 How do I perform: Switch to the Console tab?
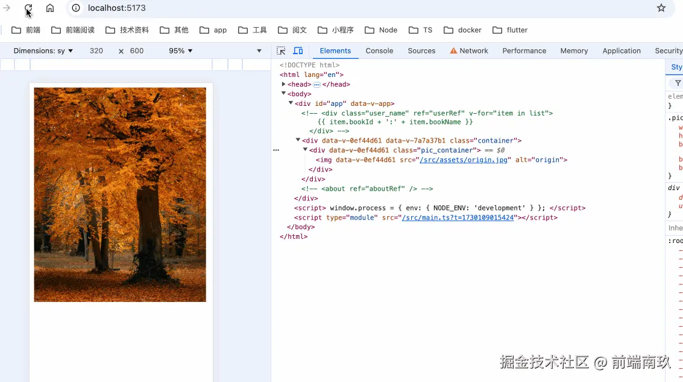[x=379, y=51]
